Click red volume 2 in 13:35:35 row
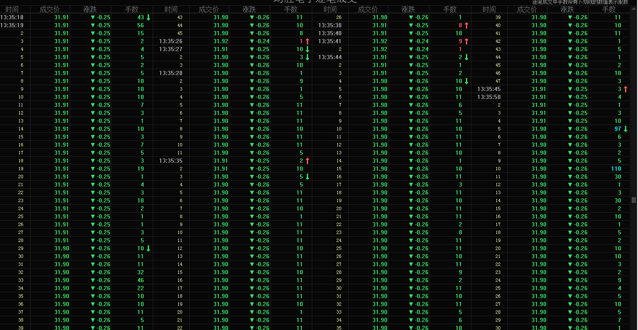The height and width of the screenshot is (330, 638). [x=301, y=161]
